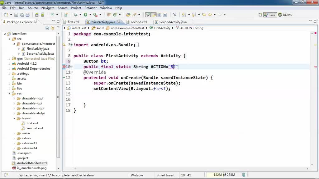Screen dimensions: 319x179
Task: Open the Project menu
Action: (x=76, y=8)
